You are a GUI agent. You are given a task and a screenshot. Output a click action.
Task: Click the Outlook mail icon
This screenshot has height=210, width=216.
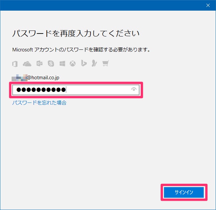(x=39, y=63)
